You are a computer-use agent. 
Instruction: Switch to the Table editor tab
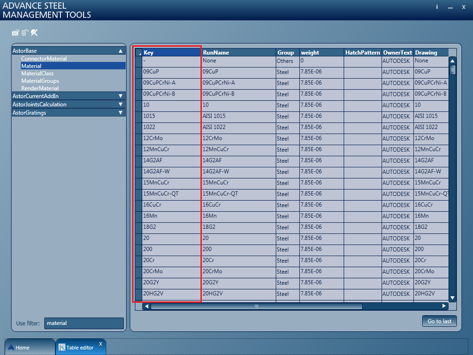pyautogui.click(x=80, y=347)
